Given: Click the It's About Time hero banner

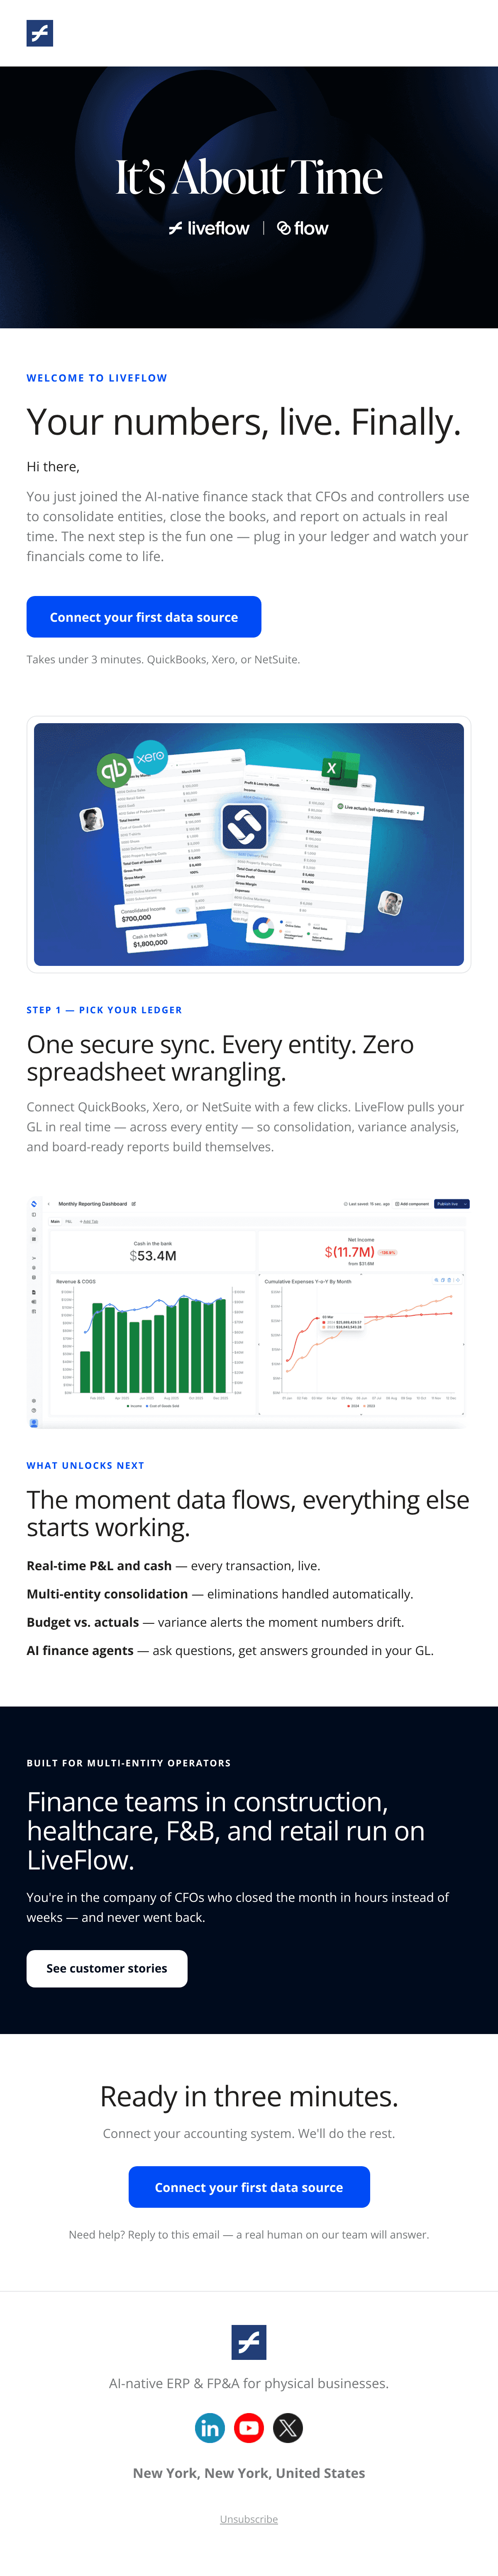Looking at the screenshot, I should click(249, 197).
